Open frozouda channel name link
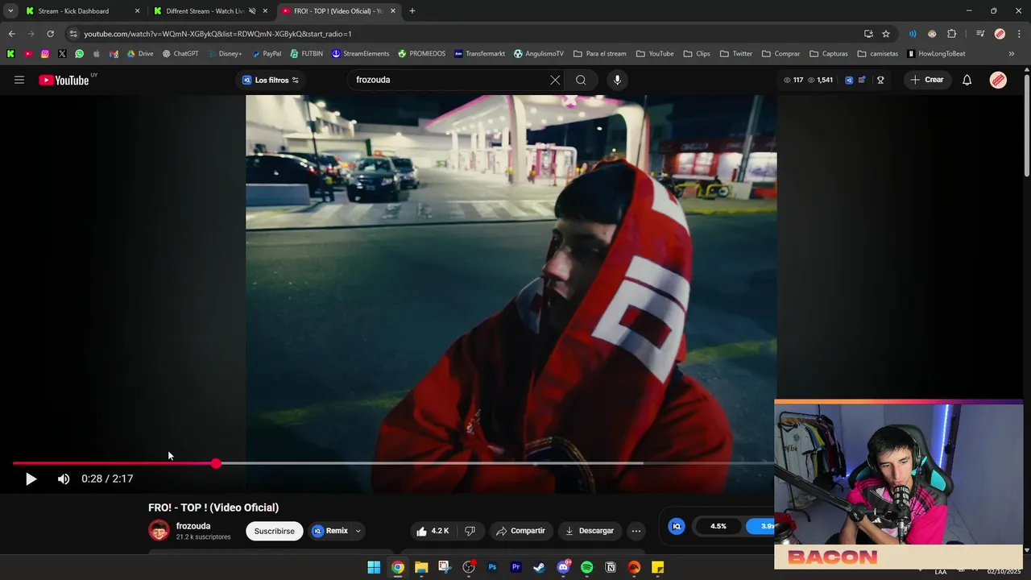This screenshot has height=580, width=1031. (193, 526)
